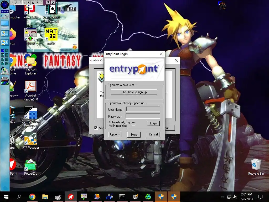Click the green recycle arrows taskbar icon
This screenshot has width=269, height=202.
click(x=148, y=197)
